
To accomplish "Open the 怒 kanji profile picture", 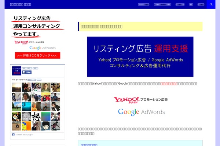I will (36, 116).
